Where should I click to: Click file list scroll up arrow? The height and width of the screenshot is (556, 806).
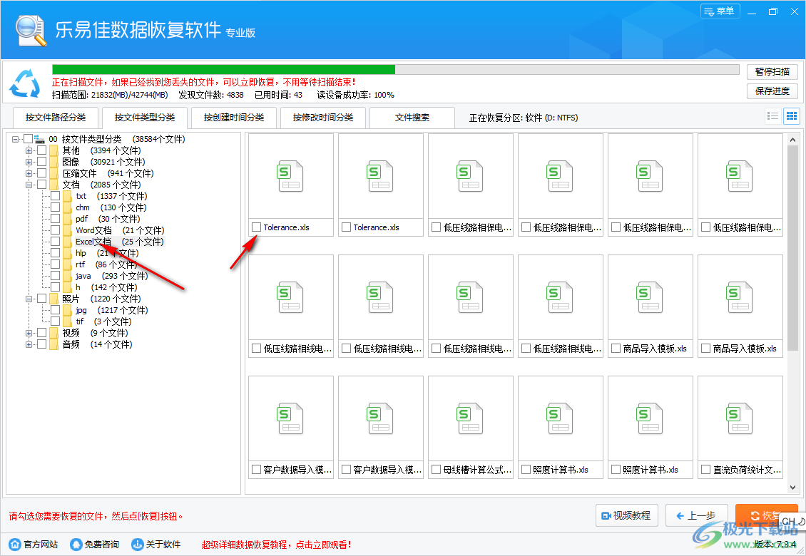click(792, 139)
